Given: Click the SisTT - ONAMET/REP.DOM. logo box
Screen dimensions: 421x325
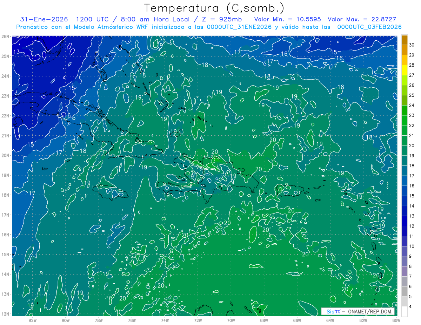Looking at the screenshot, I should [x=357, y=311].
